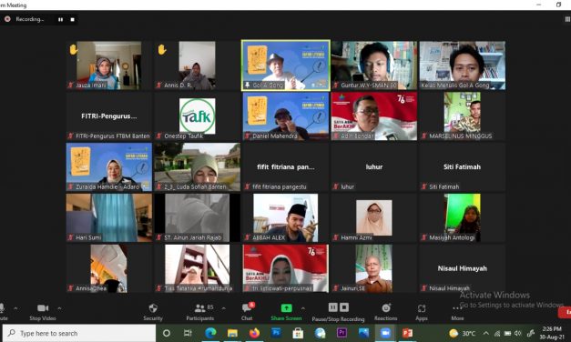The image size is (571, 342).
Task: Select Jauza Imani video tile
Action: point(109,65)
